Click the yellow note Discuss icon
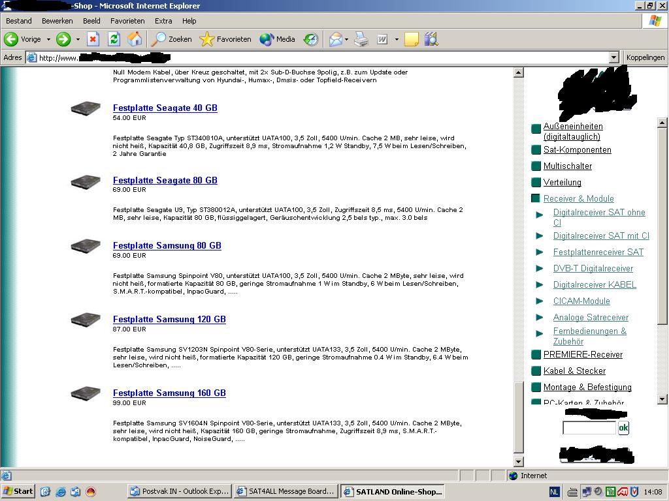This screenshot has width=669, height=501. (x=412, y=39)
